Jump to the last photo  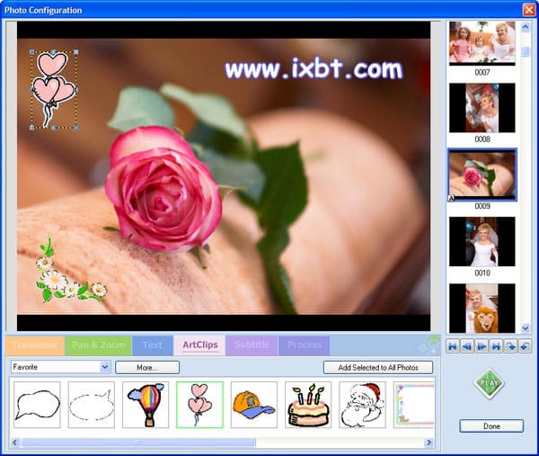click(x=496, y=346)
